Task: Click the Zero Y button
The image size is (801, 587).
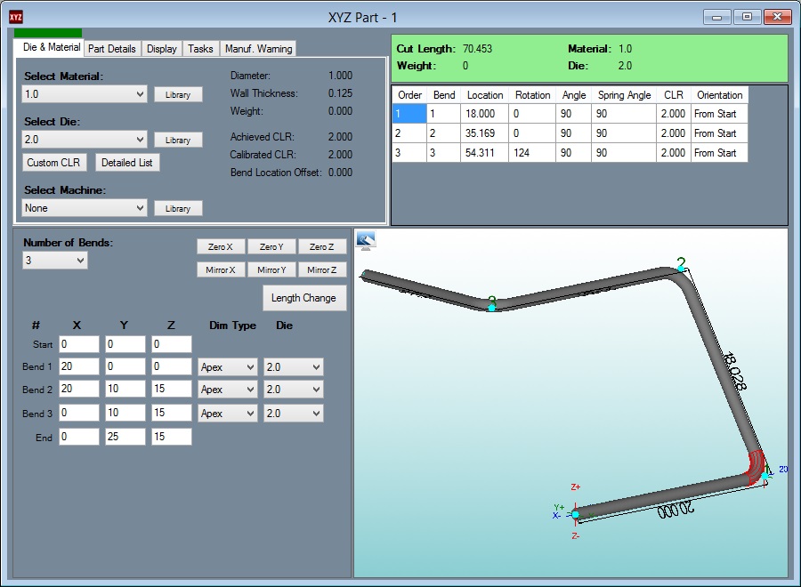Action: coord(271,246)
